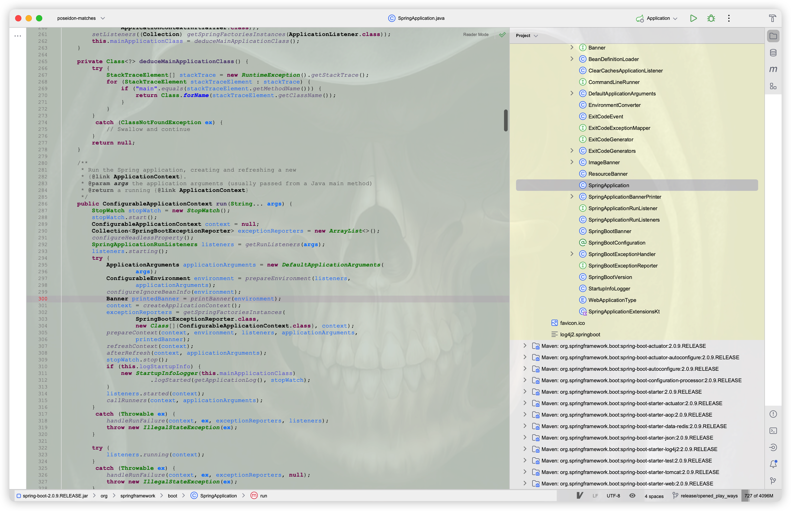Open the Project tool window folder icon

pos(773,36)
